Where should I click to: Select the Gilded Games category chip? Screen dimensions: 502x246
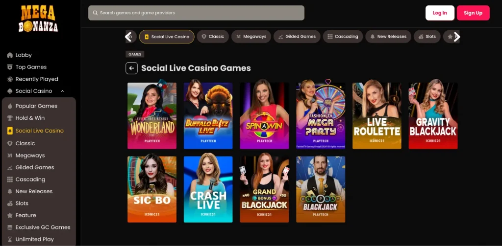[297, 36]
